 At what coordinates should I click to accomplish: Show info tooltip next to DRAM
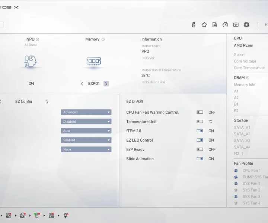coord(248,78)
